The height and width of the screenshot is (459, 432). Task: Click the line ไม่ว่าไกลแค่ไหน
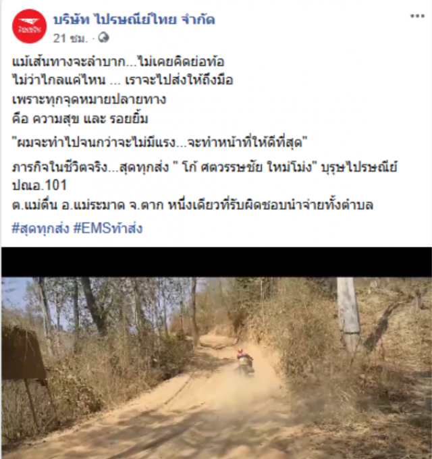click(x=122, y=80)
